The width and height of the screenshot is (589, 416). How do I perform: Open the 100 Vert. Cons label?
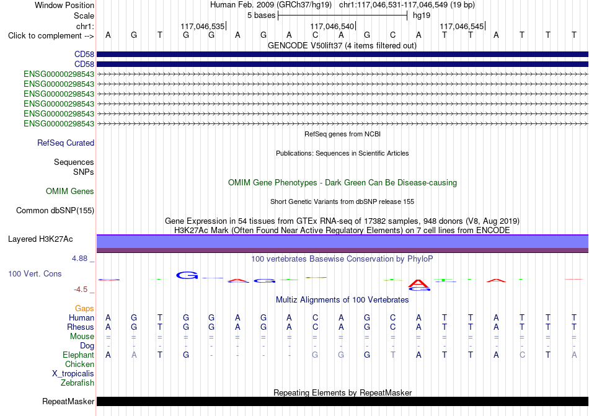tap(35, 274)
